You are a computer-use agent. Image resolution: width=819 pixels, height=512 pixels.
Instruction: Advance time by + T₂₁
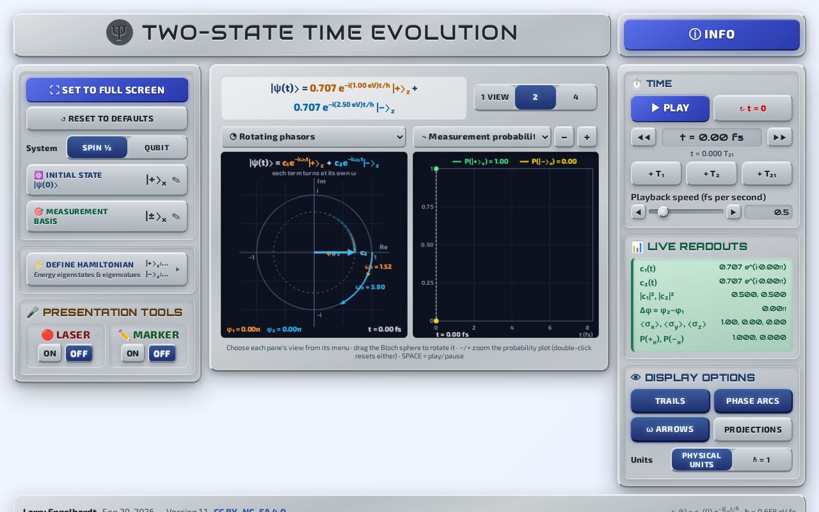tap(767, 173)
